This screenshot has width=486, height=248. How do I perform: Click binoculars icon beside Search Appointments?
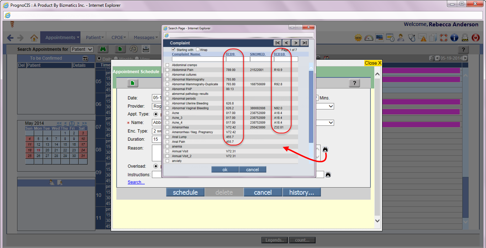[x=103, y=49]
